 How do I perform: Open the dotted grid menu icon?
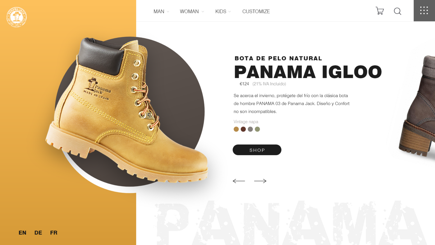click(x=424, y=11)
